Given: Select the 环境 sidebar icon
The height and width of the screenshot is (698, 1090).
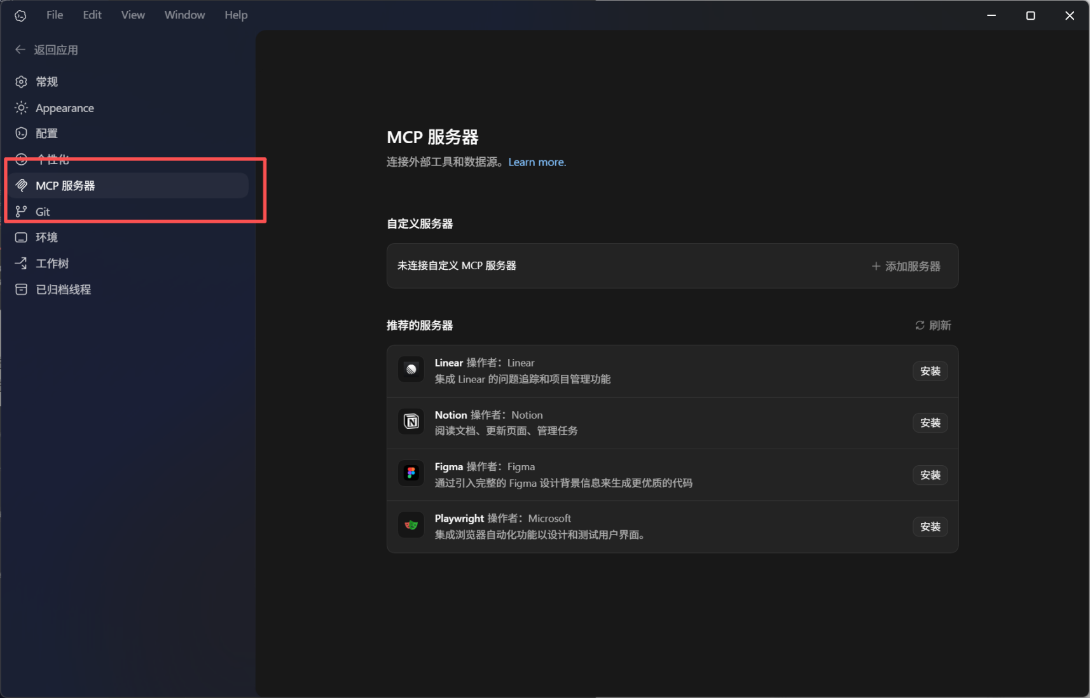Looking at the screenshot, I should 21,237.
